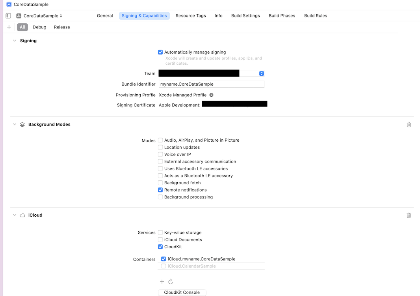The width and height of the screenshot is (420, 296).
Task: Enable Key-value storage service
Action: click(160, 232)
